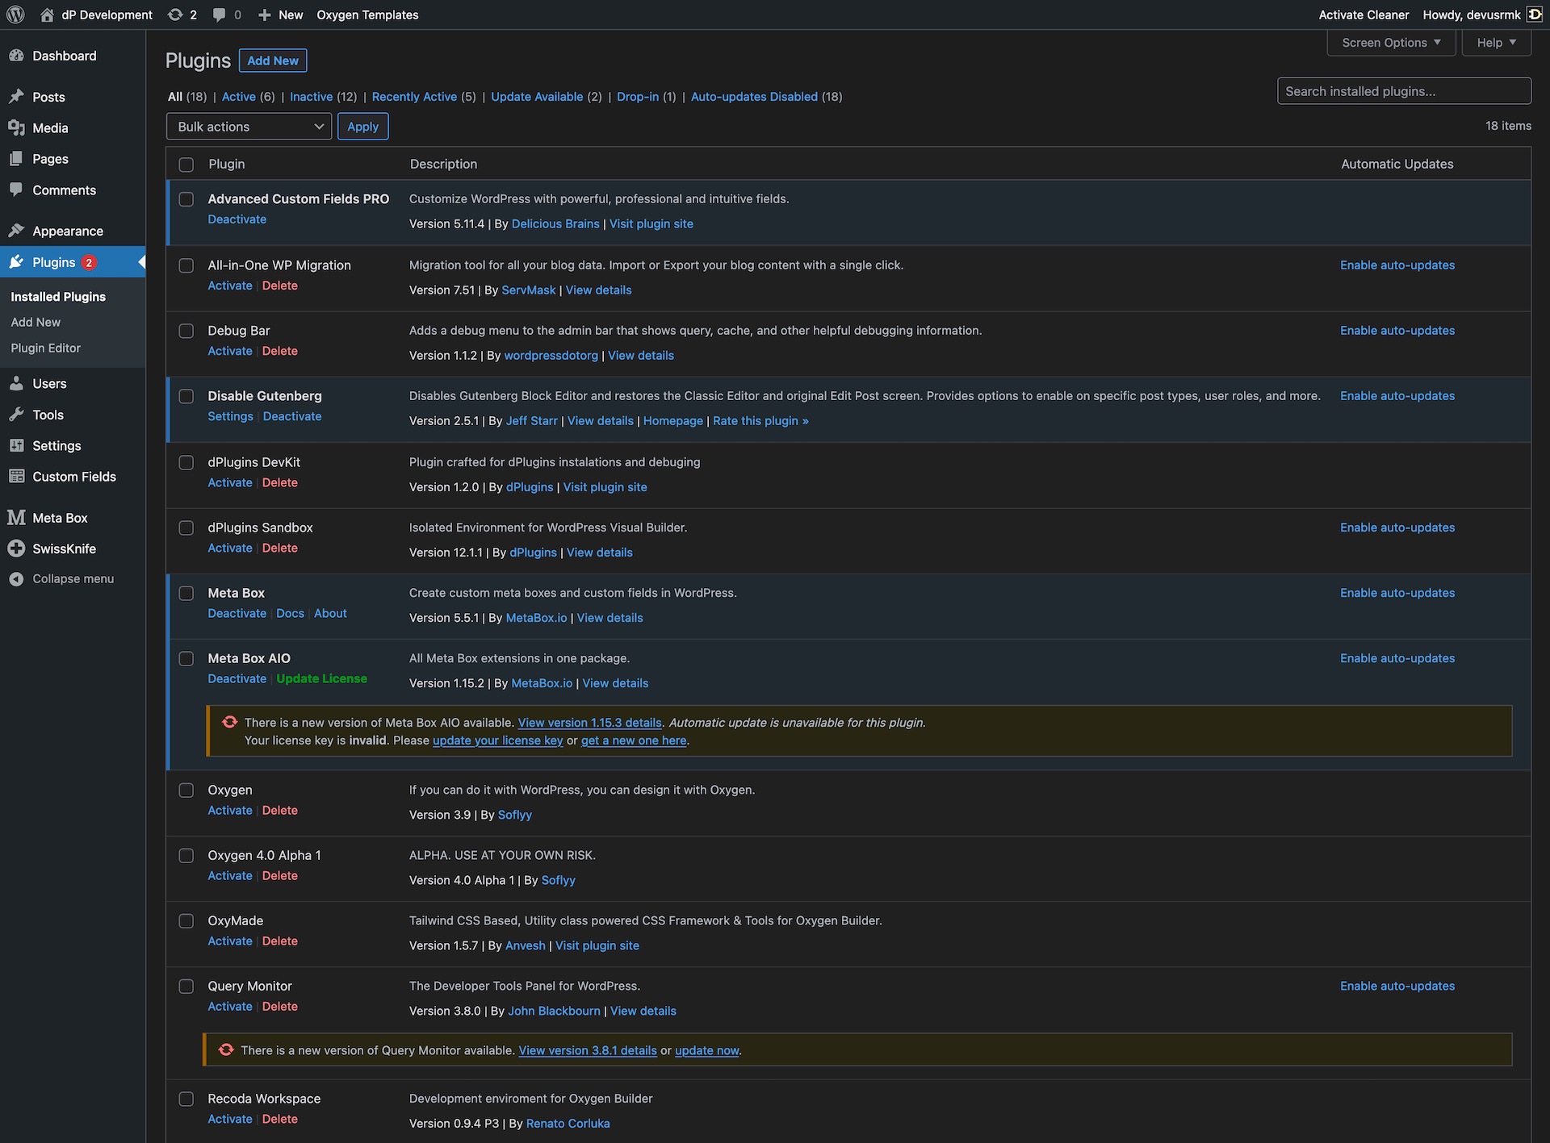The height and width of the screenshot is (1143, 1550).
Task: Click the updates refresh icon in admin bar
Action: pos(175,15)
